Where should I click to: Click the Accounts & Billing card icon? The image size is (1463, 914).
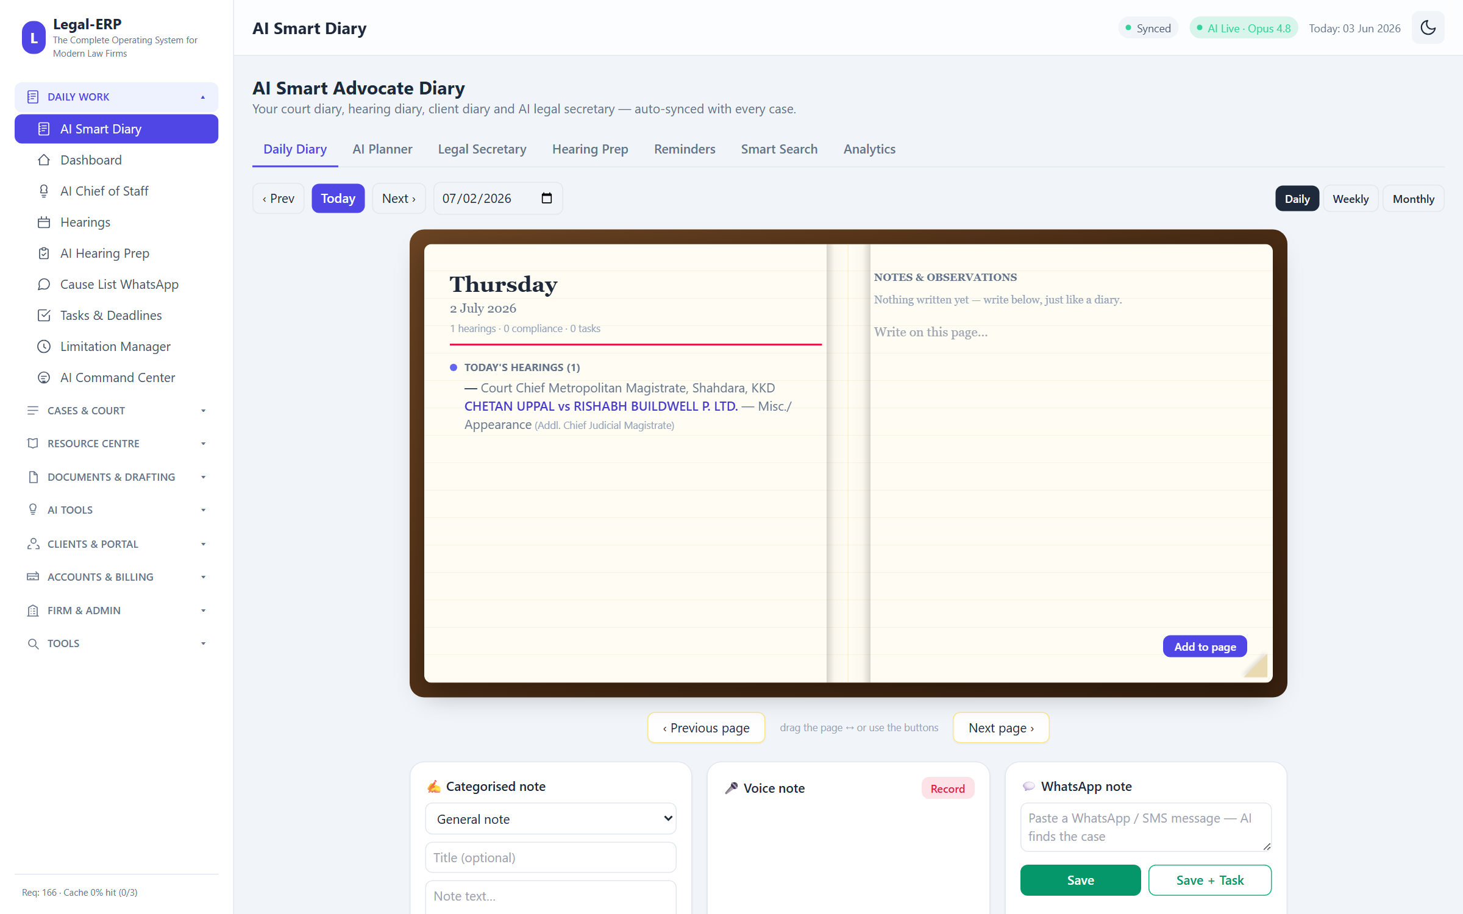click(x=33, y=576)
